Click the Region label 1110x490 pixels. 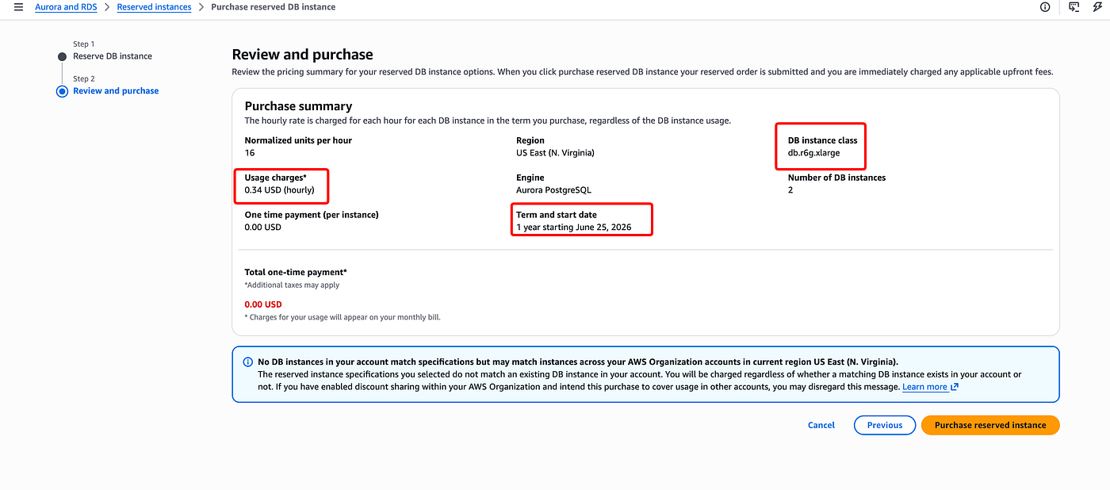click(x=530, y=140)
